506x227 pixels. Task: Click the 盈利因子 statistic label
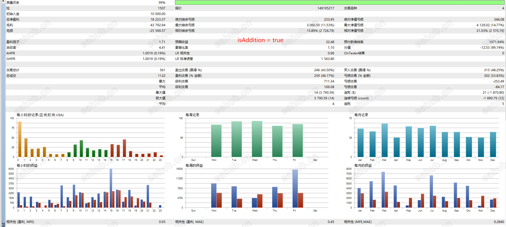point(13,42)
